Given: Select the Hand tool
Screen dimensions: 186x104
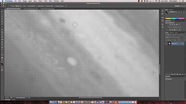Looking at the screenshot, I should click(2, 57).
